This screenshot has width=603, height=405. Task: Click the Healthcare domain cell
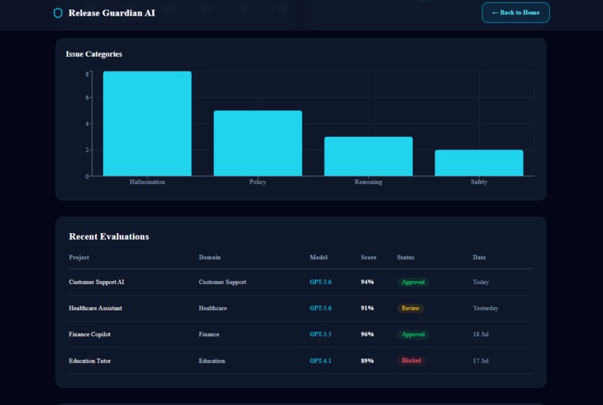212,308
